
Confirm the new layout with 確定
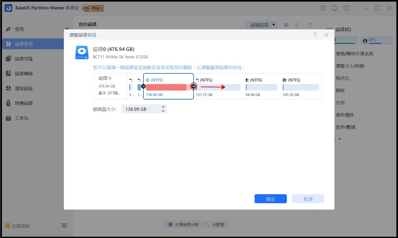pos(270,199)
